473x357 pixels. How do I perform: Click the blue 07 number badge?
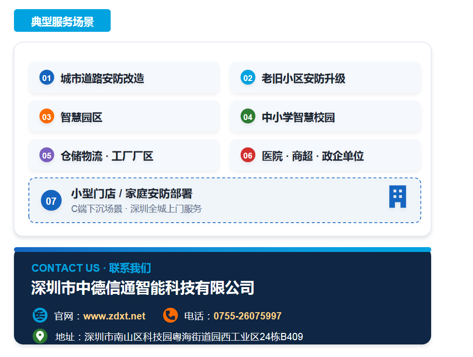click(51, 200)
